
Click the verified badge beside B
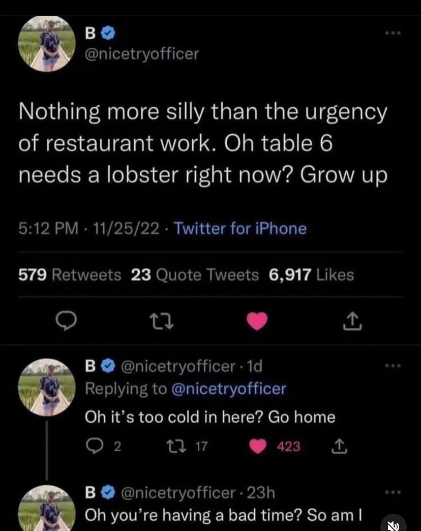pyautogui.click(x=107, y=34)
